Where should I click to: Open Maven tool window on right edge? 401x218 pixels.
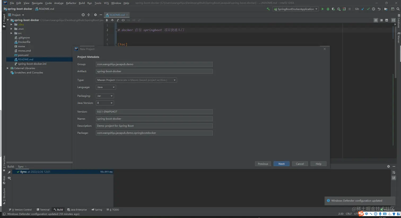(x=399, y=38)
